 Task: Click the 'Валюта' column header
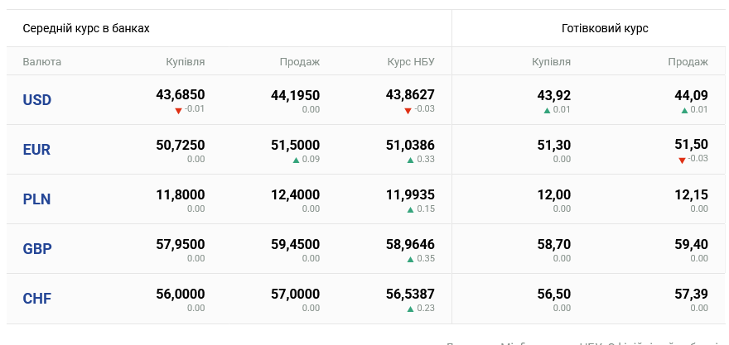[x=42, y=61]
